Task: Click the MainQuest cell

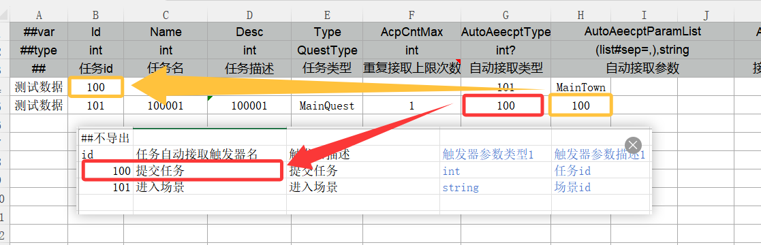Action: 327,105
